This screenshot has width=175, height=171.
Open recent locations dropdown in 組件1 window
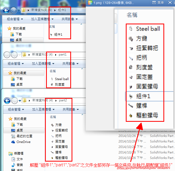coord(19,10)
